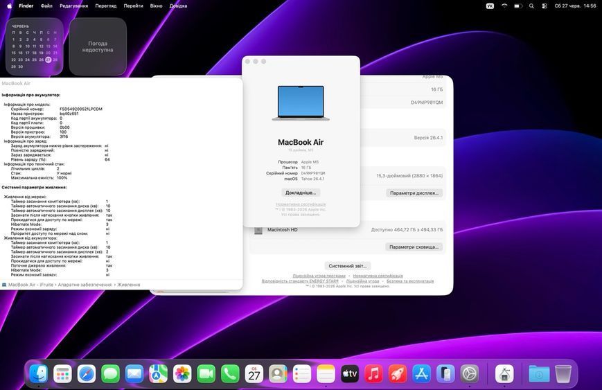
Task: Switch the УК input source indicator
Action: click(490, 6)
